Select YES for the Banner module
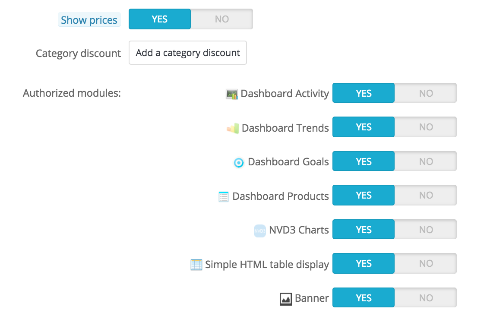This screenshot has height=316, width=487. 364,298
